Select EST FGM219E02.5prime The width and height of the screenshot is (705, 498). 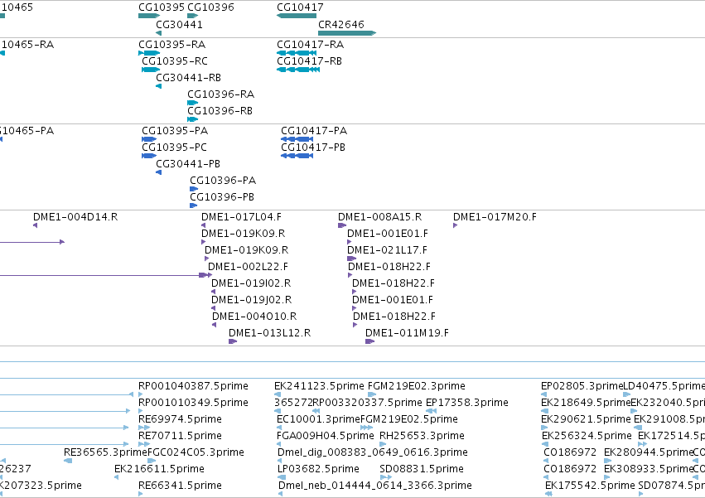pyautogui.click(x=409, y=420)
